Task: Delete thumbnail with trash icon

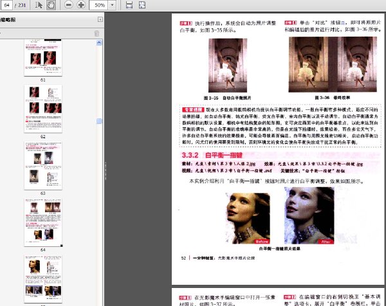Action: coord(96,33)
